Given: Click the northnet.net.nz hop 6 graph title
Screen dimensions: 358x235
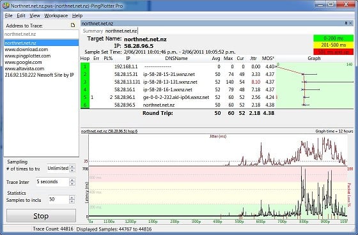Looking at the screenshot, I should 109,131.
